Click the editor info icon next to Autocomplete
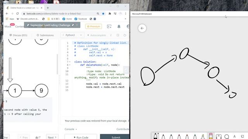This screenshot has width=248, height=139. (x=111, y=35)
